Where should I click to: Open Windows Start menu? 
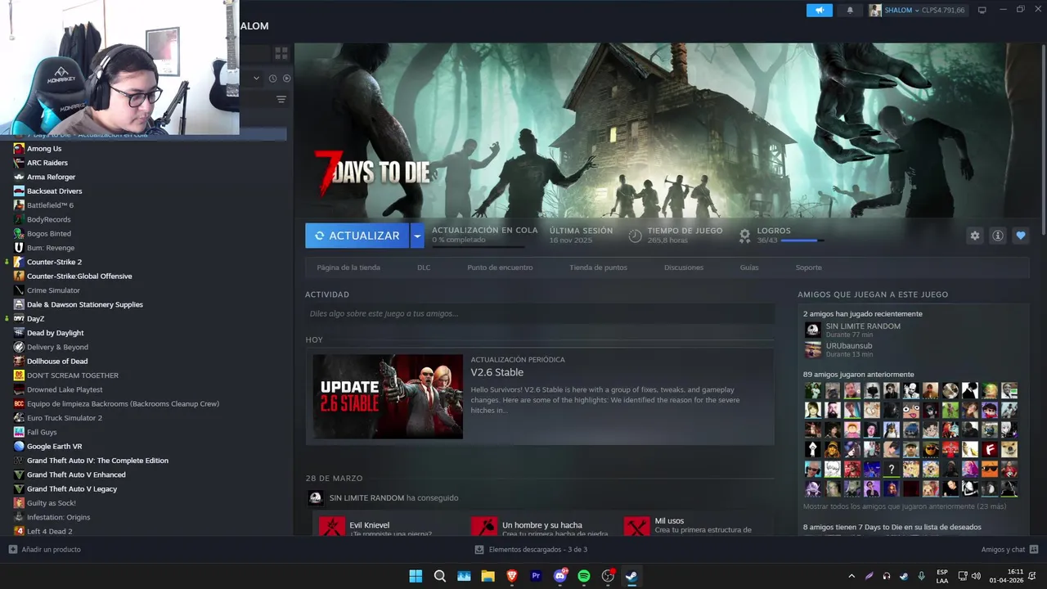tap(416, 576)
